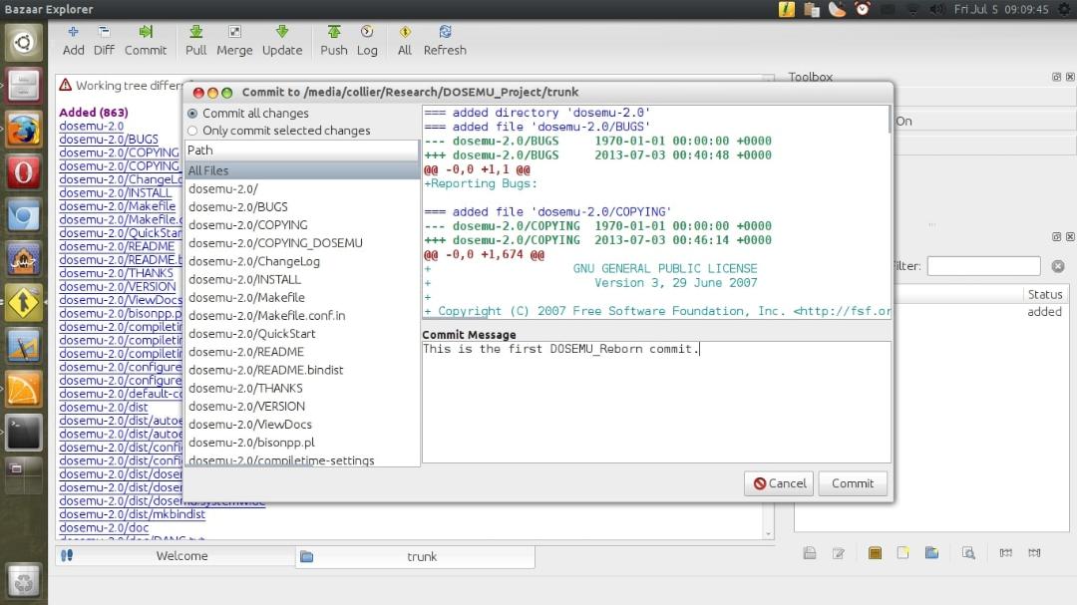Viewport: 1077px width, 605px height.
Task: Open the system gear menu in top panel
Action: pos(1064,9)
